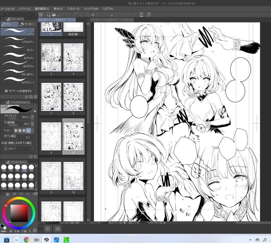
Task: Click the import sub tool icon left of duplicate
Action: 26,97
